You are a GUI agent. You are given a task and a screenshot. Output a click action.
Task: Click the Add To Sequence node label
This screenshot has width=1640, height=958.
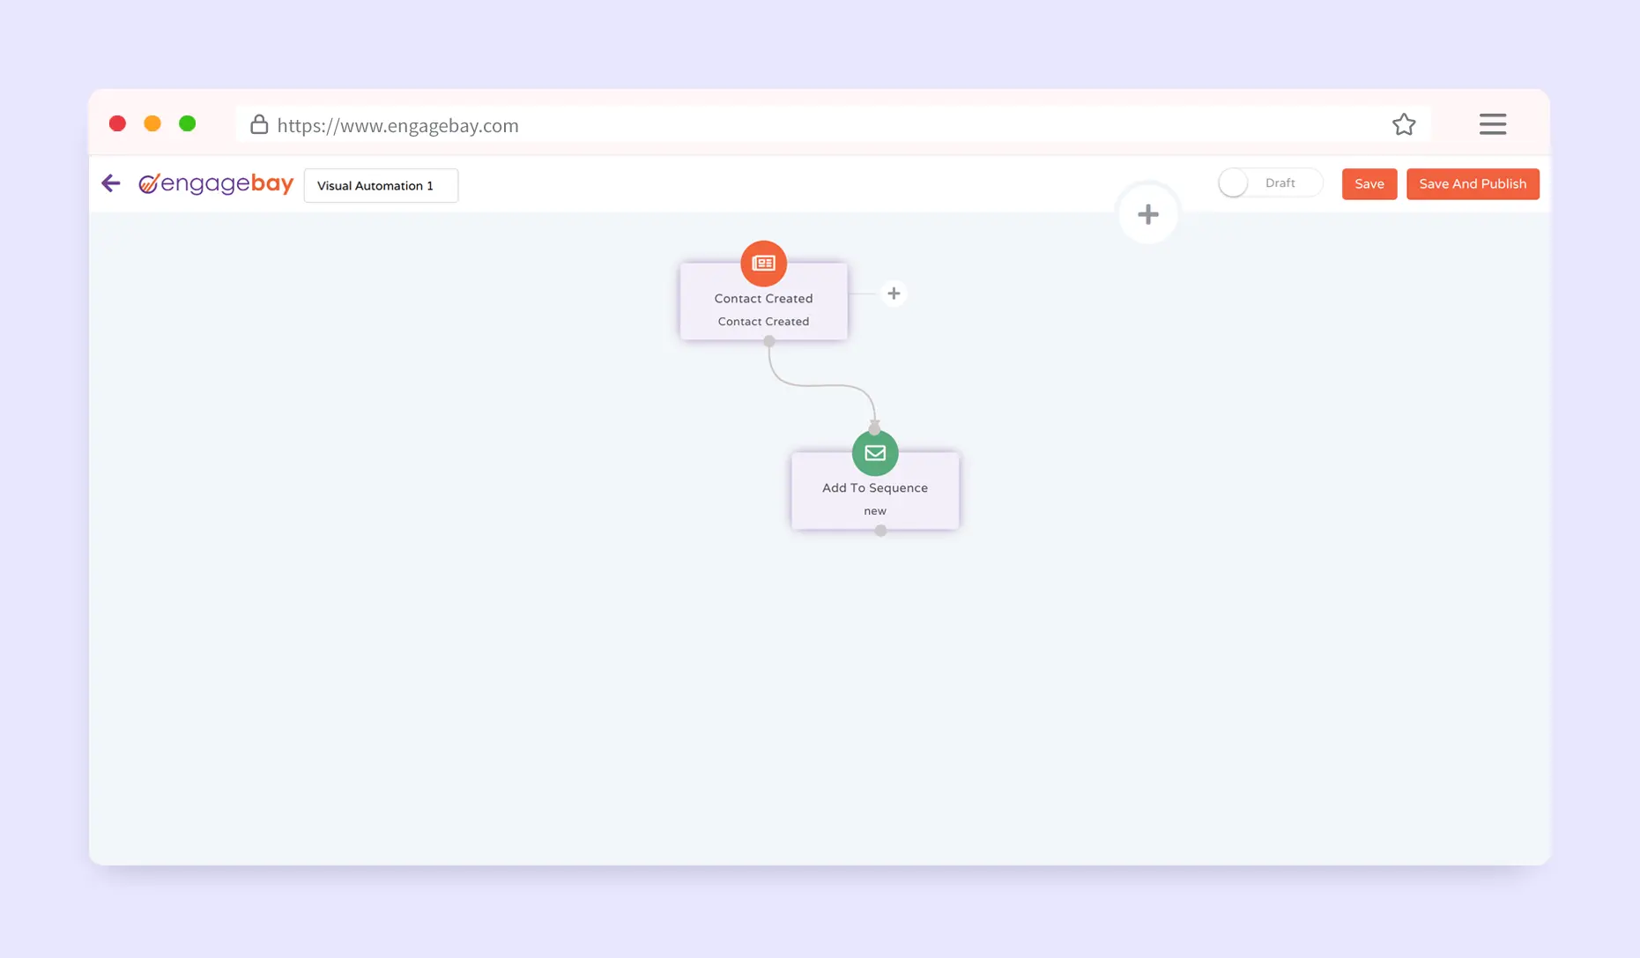(x=874, y=488)
